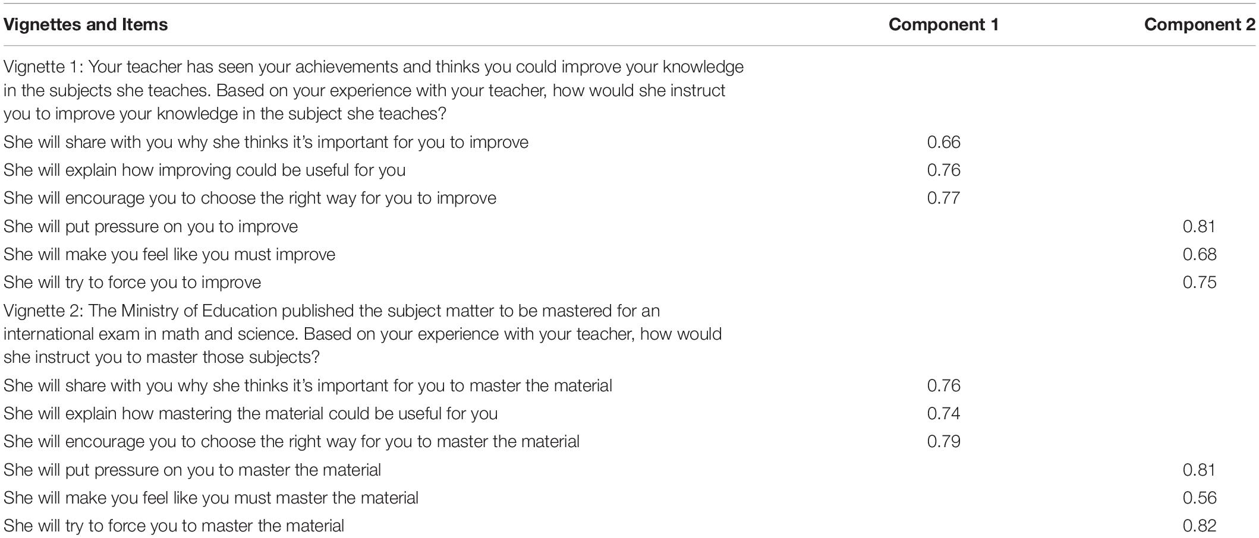The height and width of the screenshot is (538, 1259).
Task: Click the 0.74 loading under Component 1
Action: click(943, 413)
